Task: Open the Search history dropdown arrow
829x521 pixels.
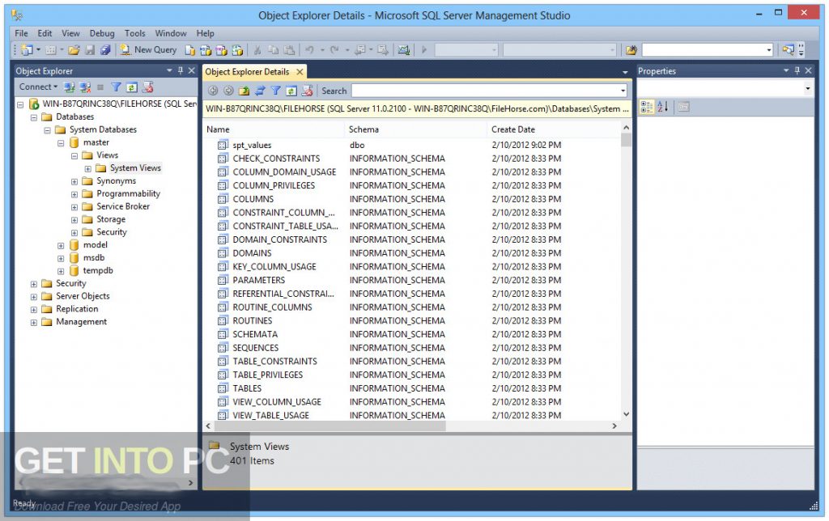Action: (x=623, y=91)
